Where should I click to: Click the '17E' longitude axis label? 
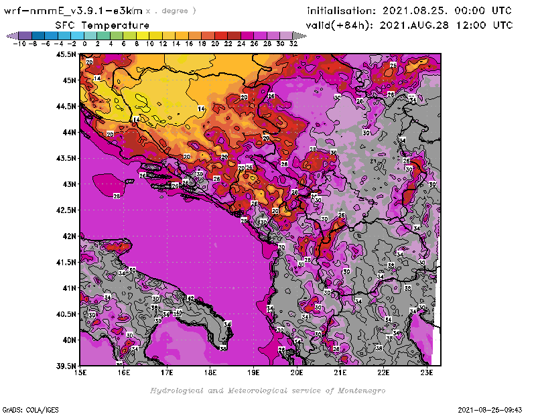tap(167, 372)
